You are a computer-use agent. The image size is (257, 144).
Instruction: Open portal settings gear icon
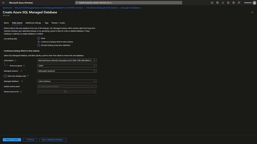click(x=228, y=3)
